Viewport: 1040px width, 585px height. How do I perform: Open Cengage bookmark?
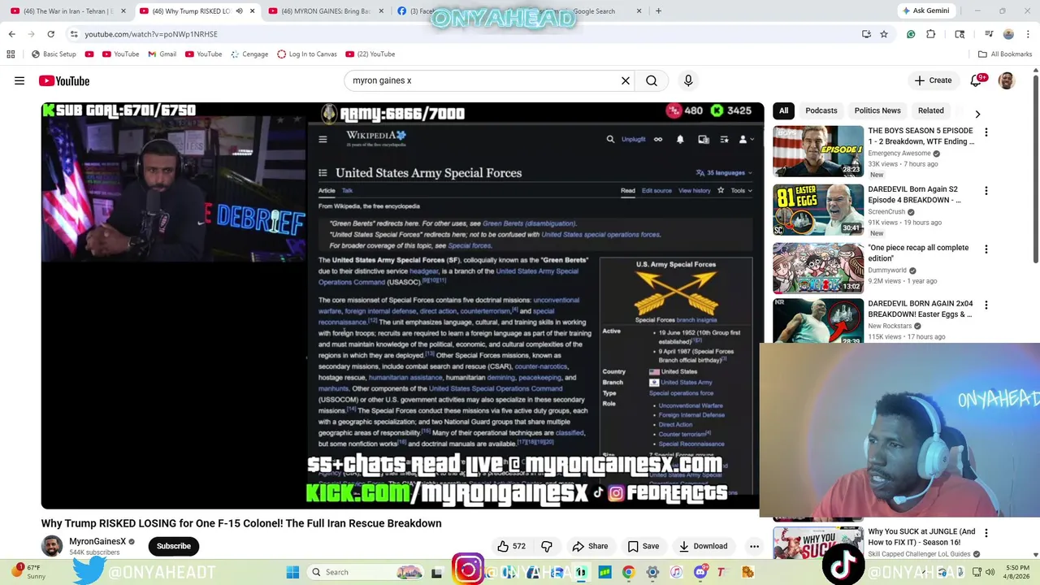[249, 54]
